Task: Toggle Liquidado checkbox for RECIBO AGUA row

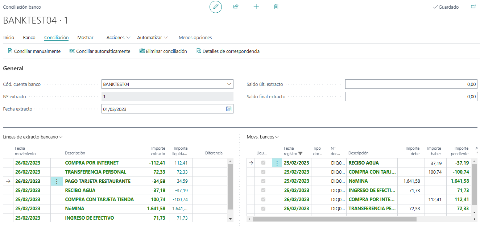Action: point(263,163)
